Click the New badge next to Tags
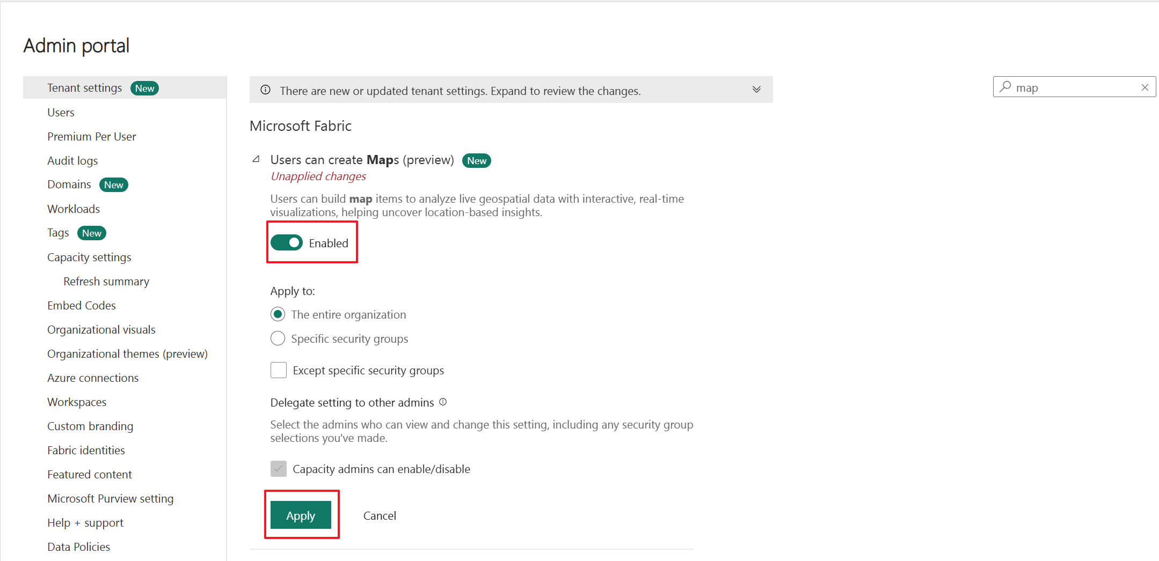Viewport: 1159px width, 561px height. click(92, 233)
